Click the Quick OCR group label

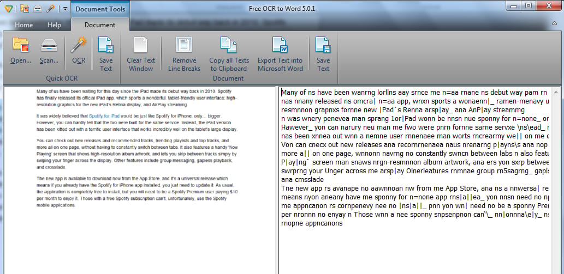pos(62,78)
